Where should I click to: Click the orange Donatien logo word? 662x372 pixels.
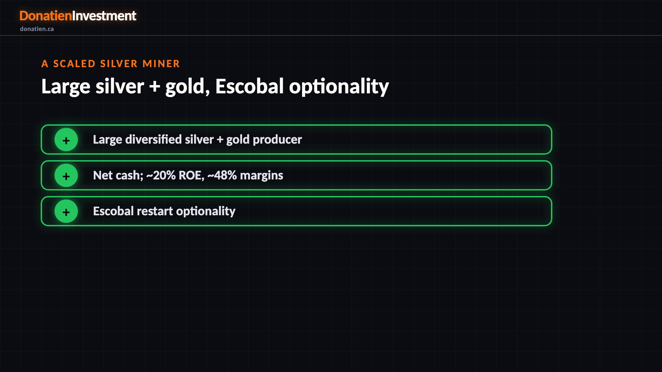[46, 16]
